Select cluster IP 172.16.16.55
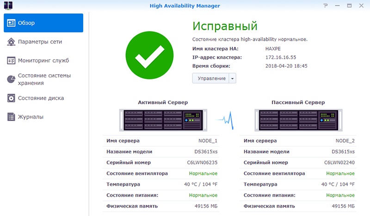 [281, 57]
